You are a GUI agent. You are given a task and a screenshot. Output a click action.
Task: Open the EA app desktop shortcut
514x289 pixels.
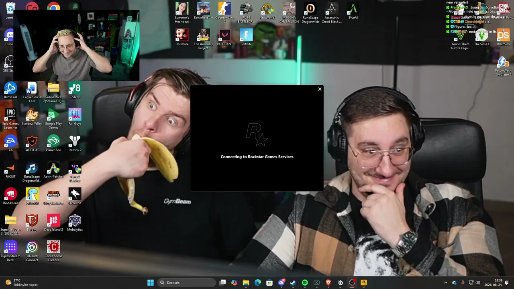10,143
